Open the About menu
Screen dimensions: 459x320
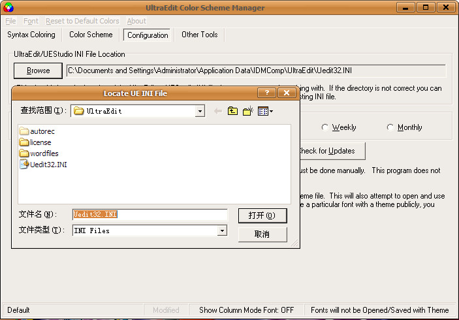coord(136,21)
